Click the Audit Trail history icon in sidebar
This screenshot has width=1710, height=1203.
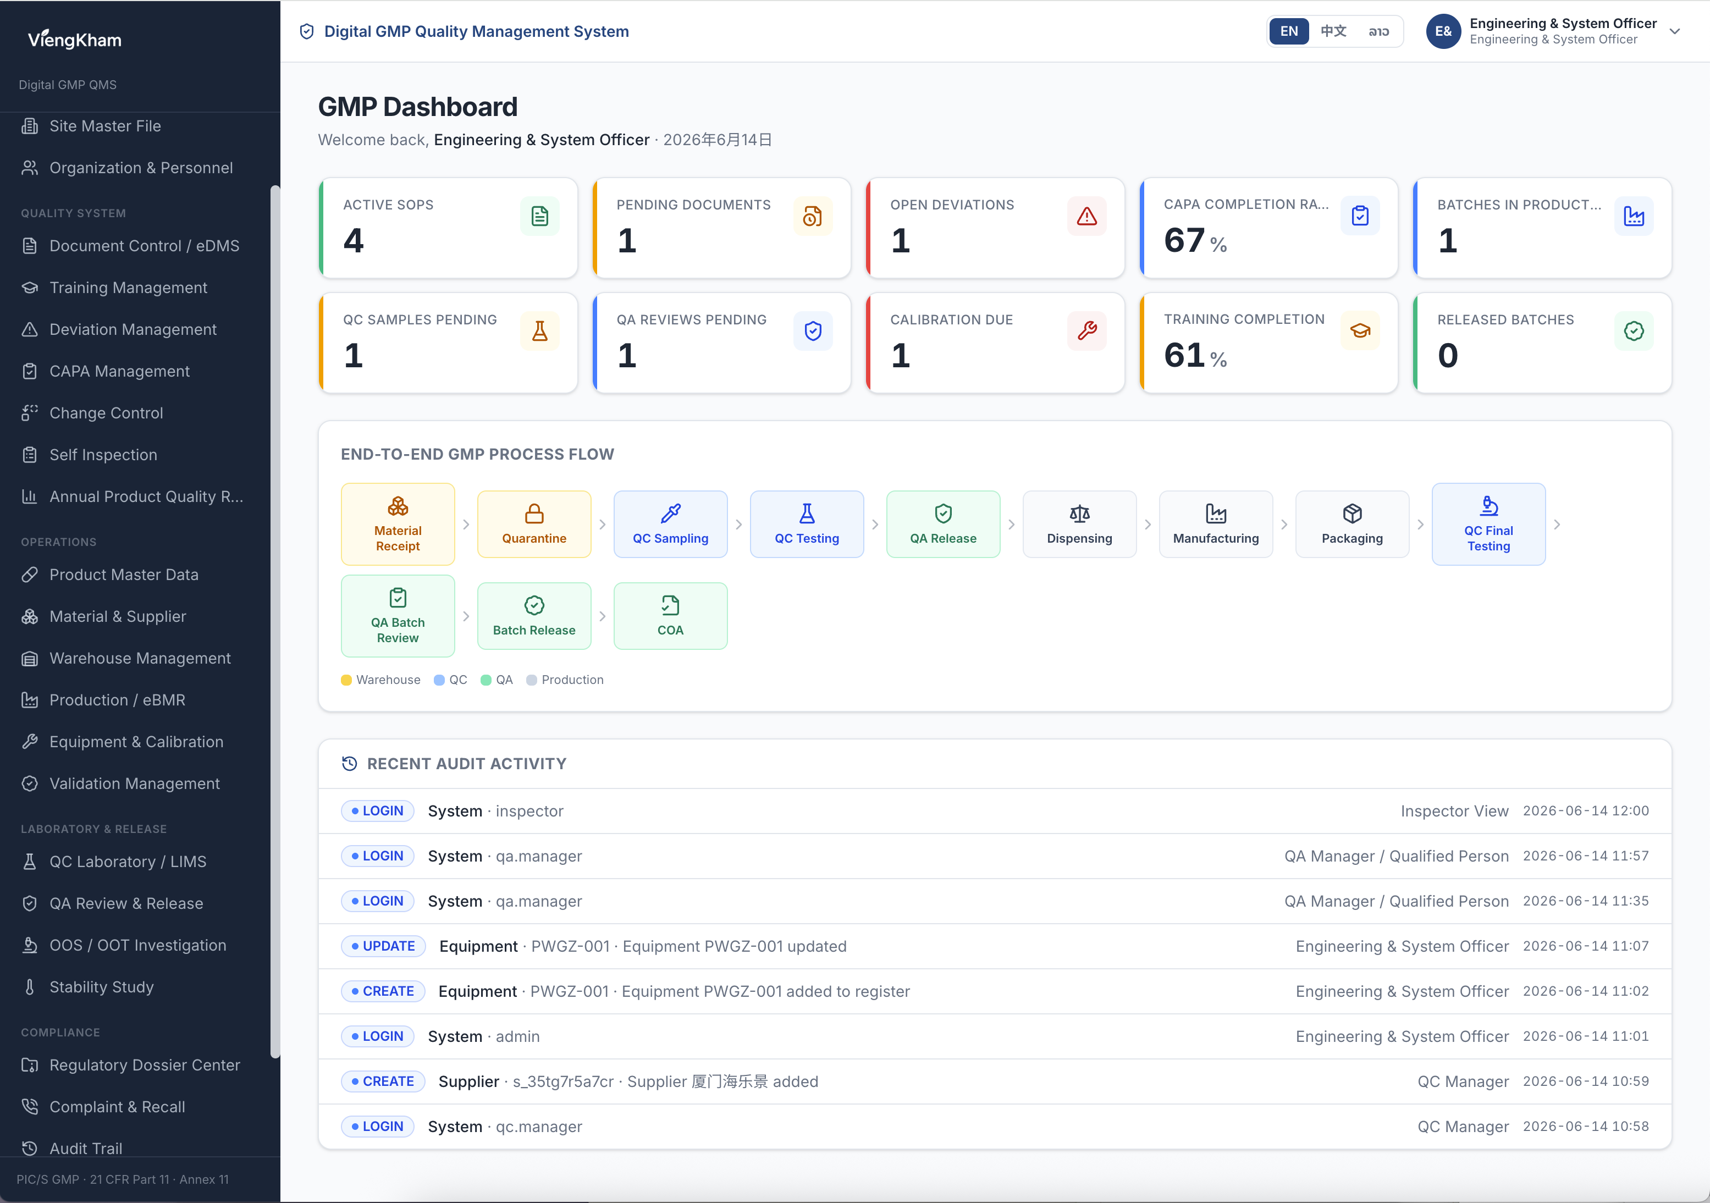pos(30,1148)
